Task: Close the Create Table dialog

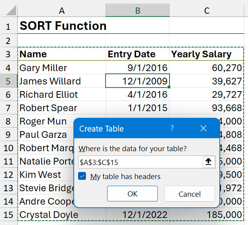Action: pyautogui.click(x=203, y=128)
